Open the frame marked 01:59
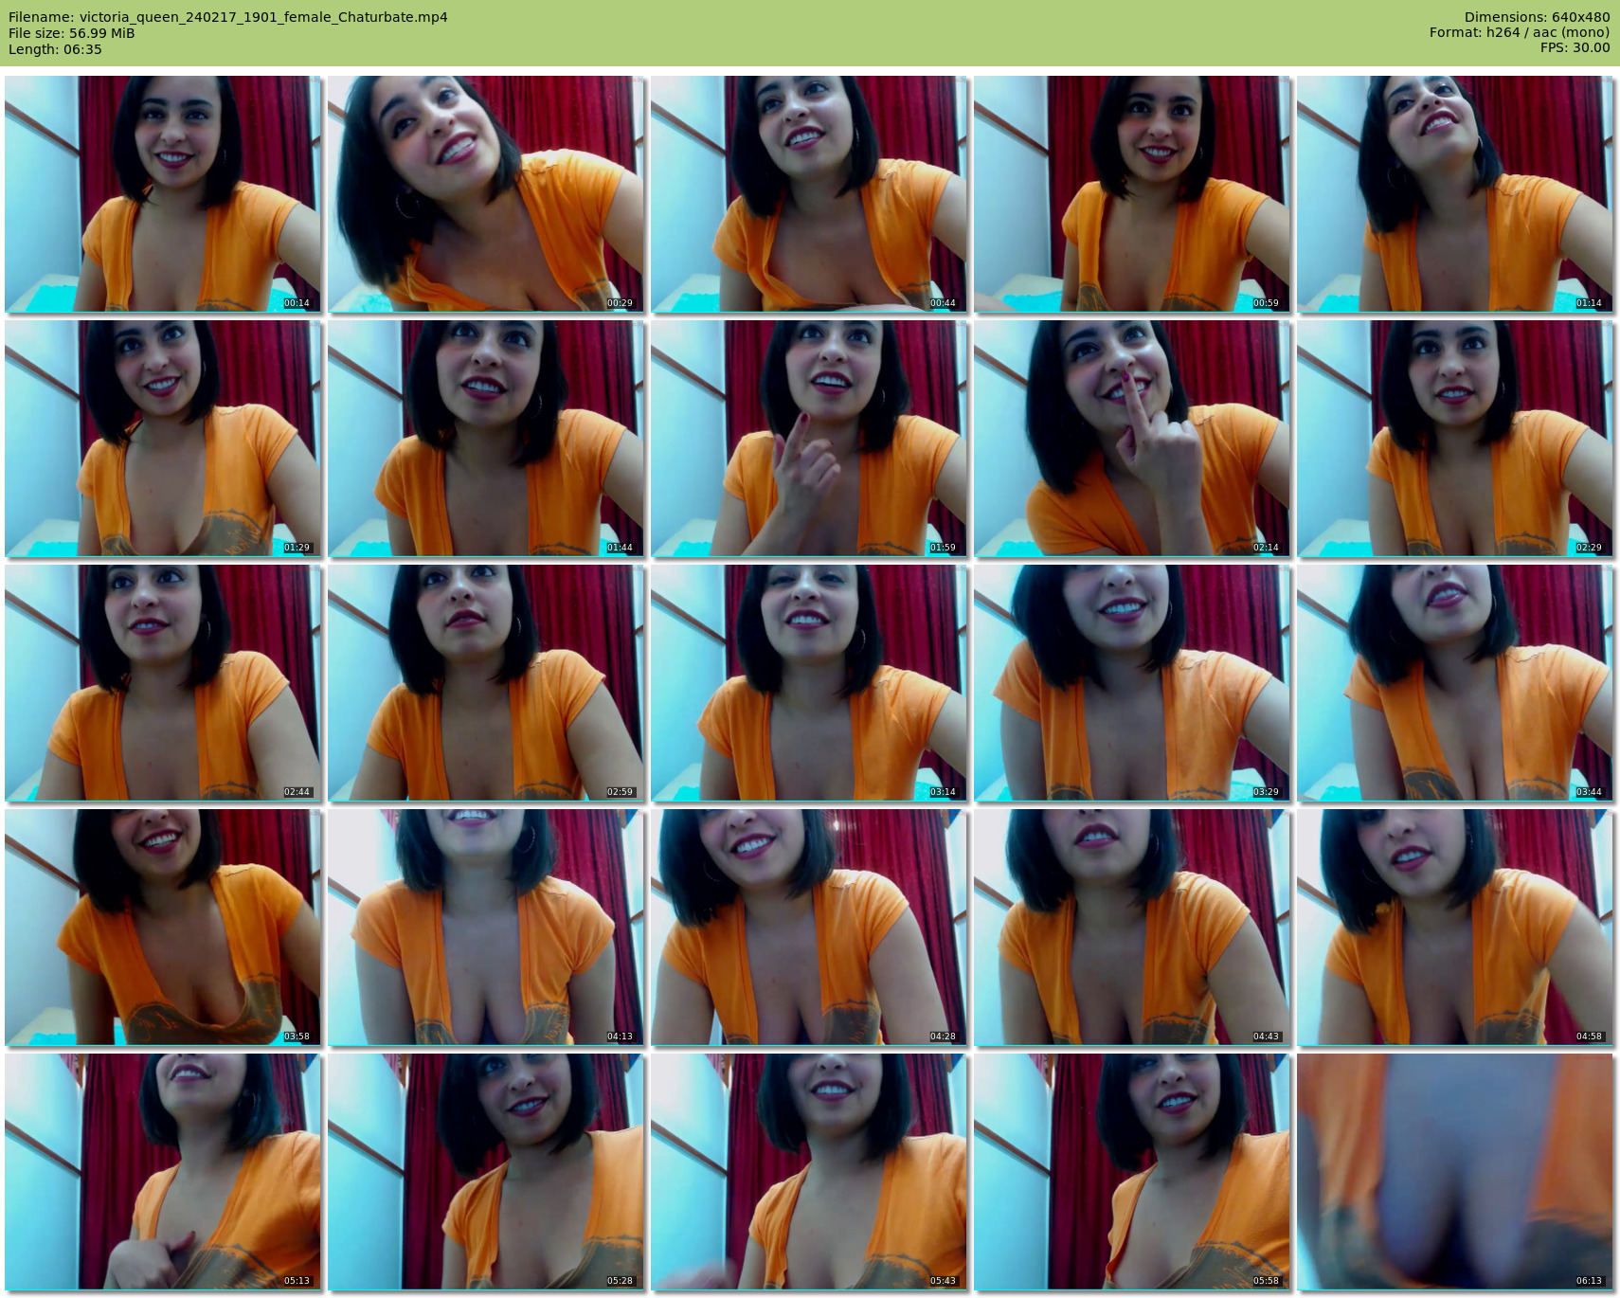Viewport: 1620px width, 1298px height. [x=808, y=439]
